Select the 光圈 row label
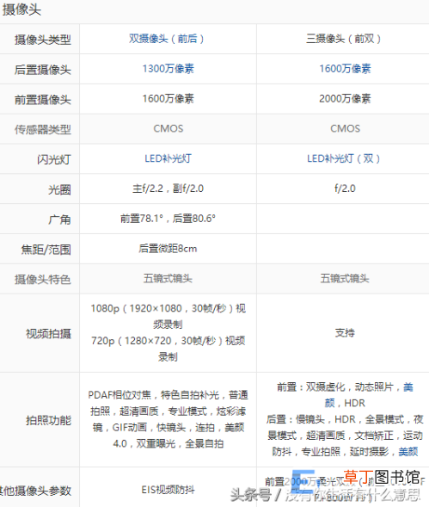The height and width of the screenshot is (507, 429). 59,189
